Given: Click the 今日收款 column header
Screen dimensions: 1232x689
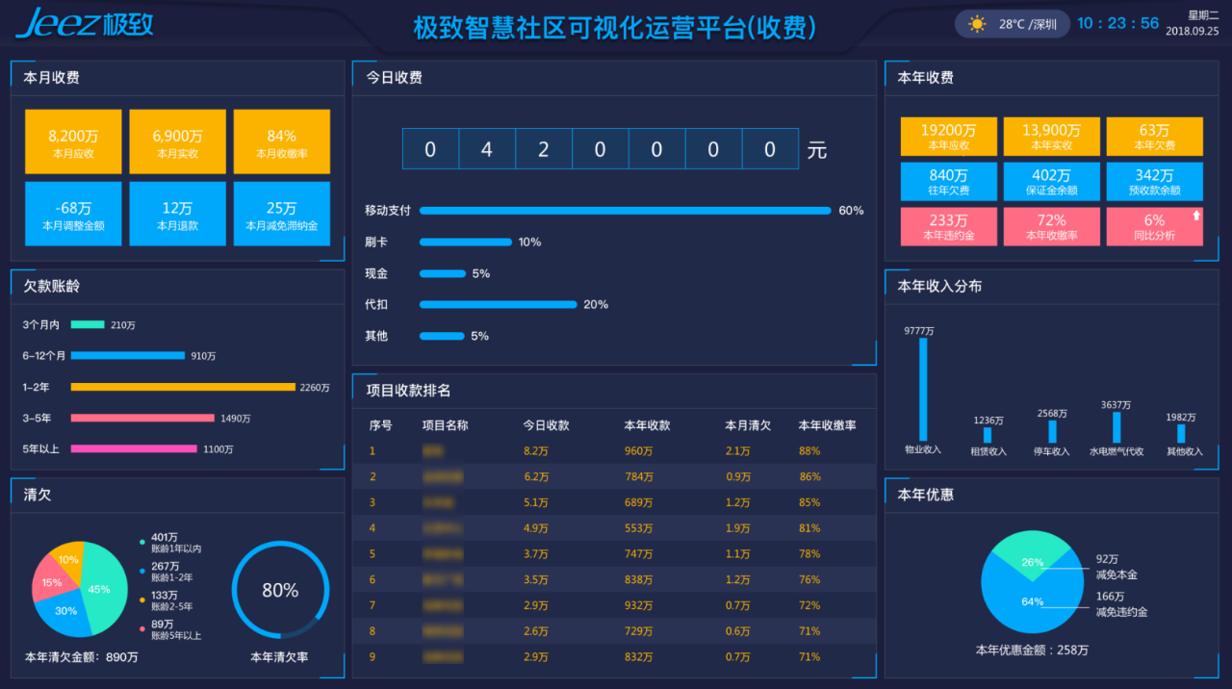Looking at the screenshot, I should [x=546, y=425].
